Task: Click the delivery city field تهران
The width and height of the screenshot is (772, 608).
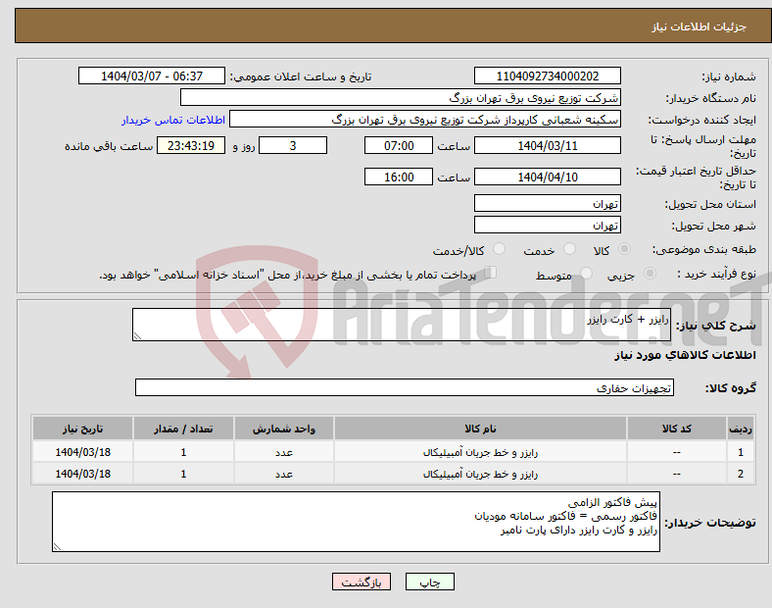Action: pyautogui.click(x=547, y=225)
